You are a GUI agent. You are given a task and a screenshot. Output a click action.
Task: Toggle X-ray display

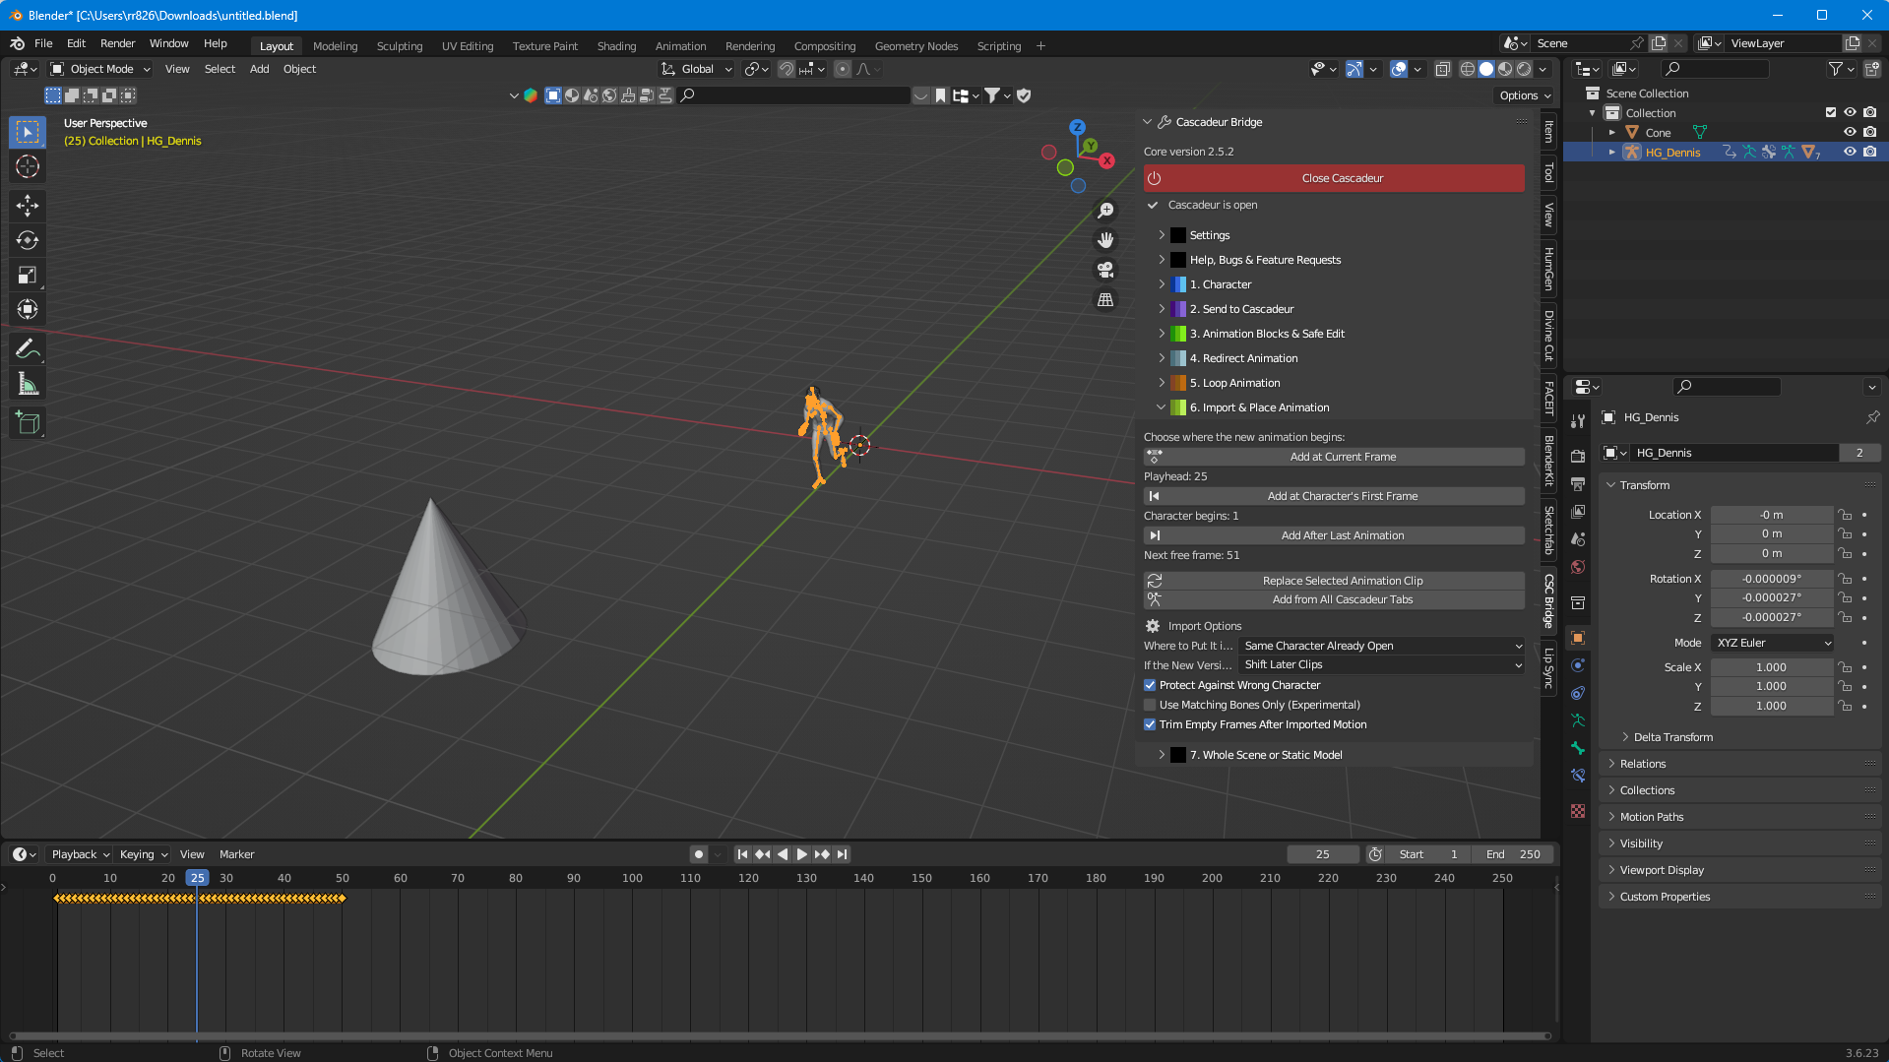click(1443, 69)
